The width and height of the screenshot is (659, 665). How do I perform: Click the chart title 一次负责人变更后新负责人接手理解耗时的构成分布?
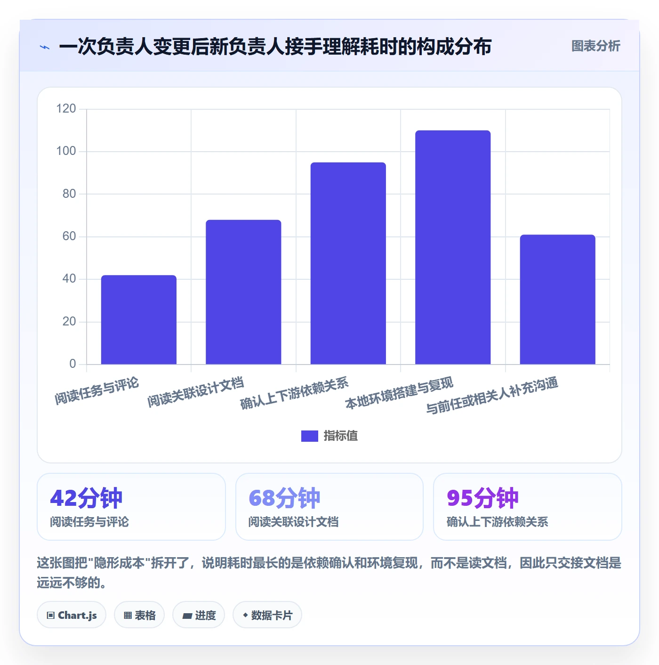275,47
